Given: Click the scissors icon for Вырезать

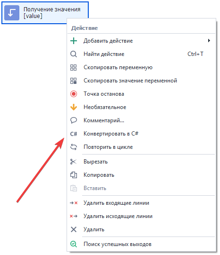Looking at the screenshot, I should click(74, 162).
